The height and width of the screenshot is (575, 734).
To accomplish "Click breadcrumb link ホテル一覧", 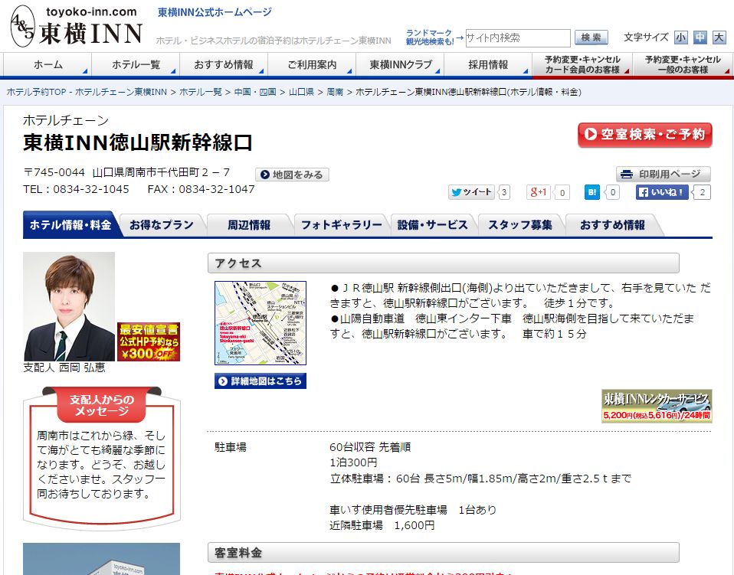I will click(200, 92).
